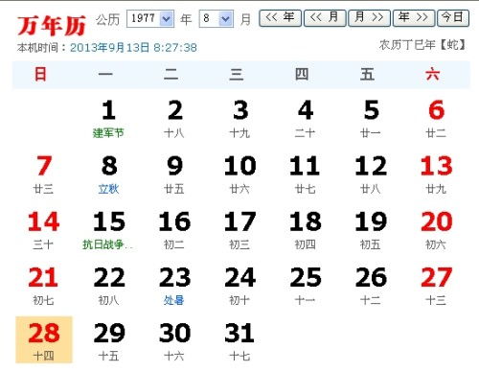Select date 30 with lunar 十六
479x372 pixels.
[174, 341]
